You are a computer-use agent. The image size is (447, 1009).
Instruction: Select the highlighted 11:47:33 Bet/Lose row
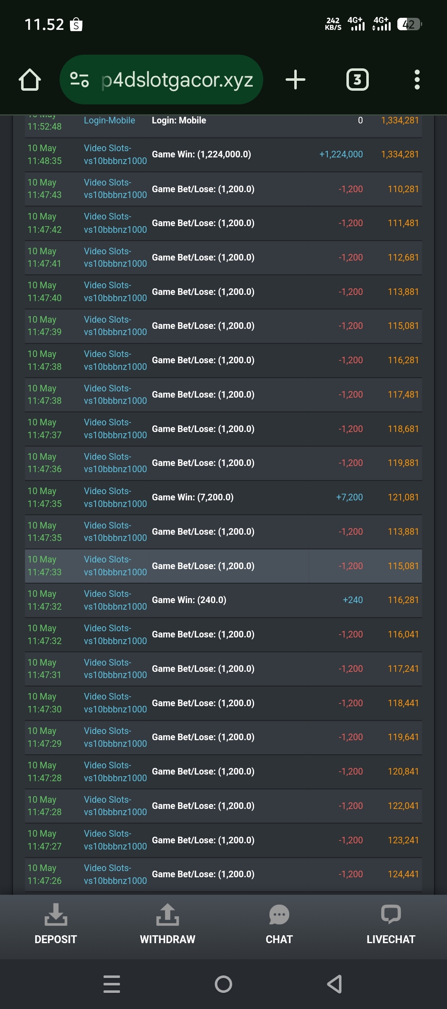[x=223, y=566]
